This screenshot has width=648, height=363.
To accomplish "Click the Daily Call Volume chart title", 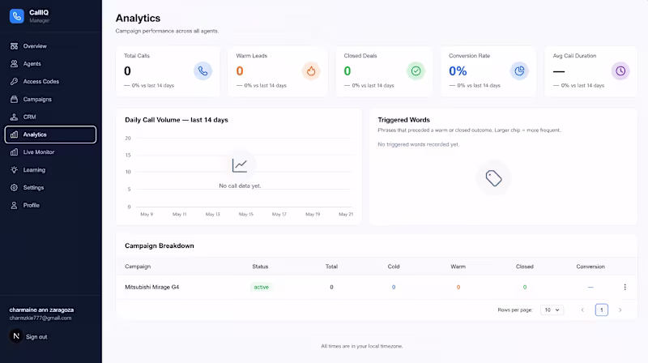I will pos(177,120).
